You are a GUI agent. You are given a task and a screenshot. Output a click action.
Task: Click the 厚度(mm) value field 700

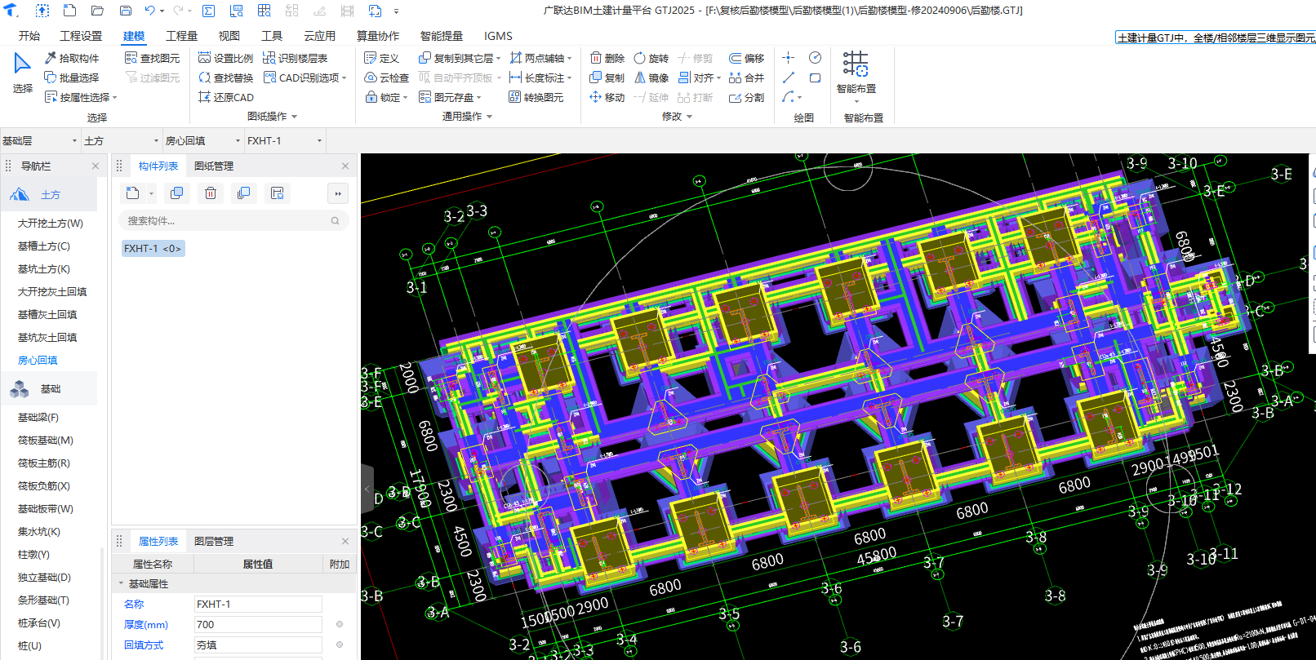(x=258, y=624)
